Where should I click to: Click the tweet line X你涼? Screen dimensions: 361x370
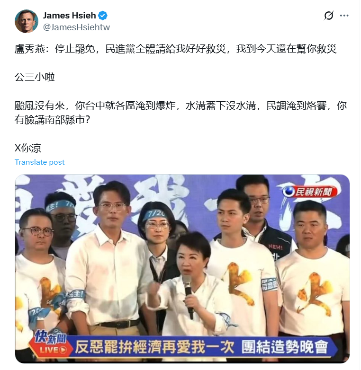(28, 148)
